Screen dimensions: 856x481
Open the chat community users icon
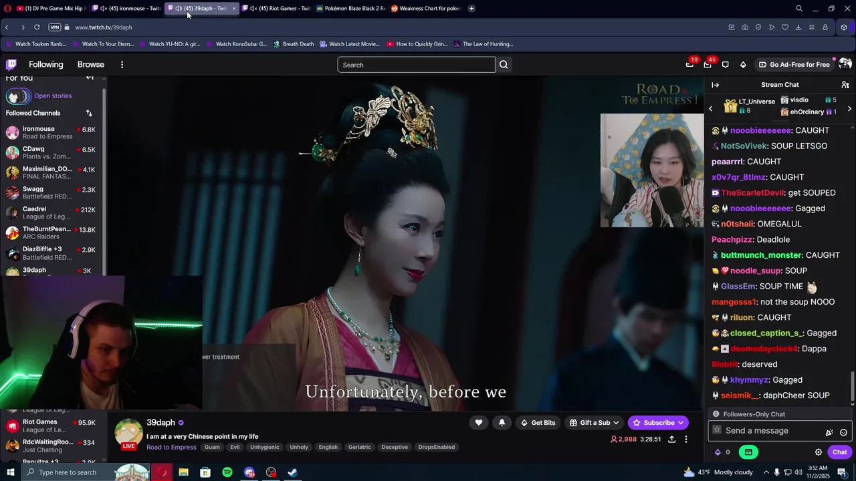point(845,85)
